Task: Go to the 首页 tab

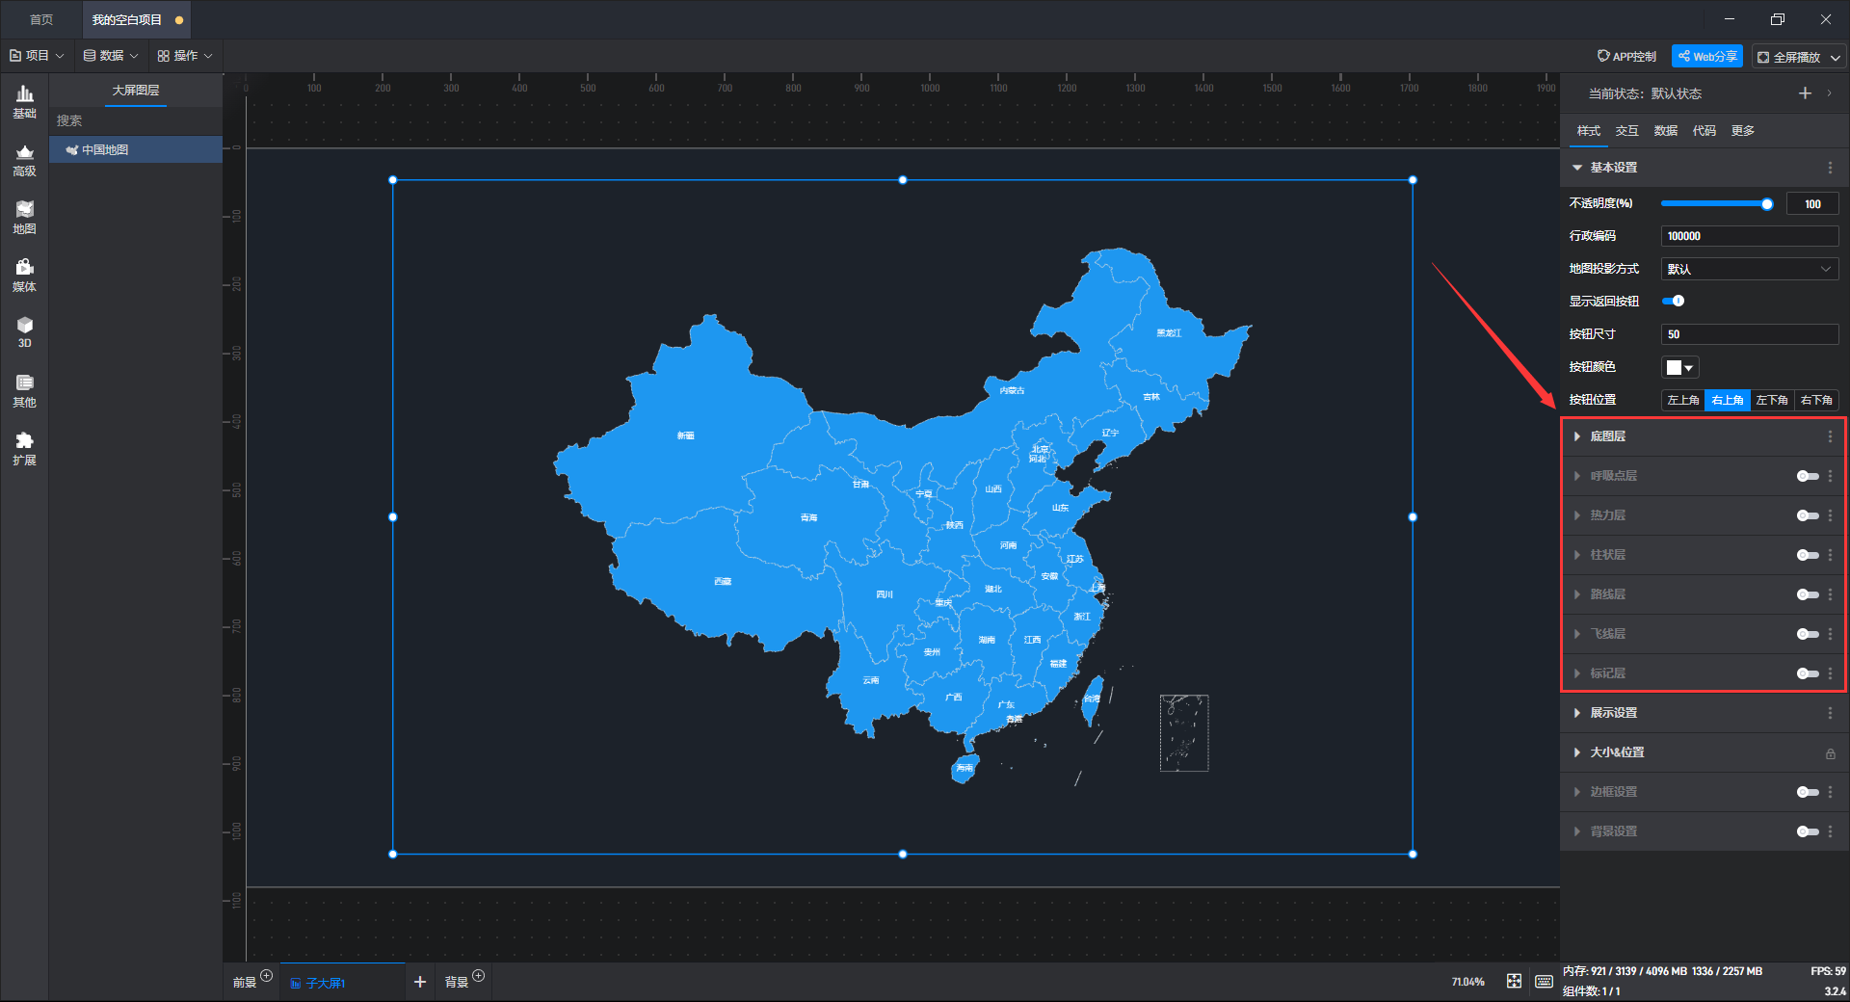Action: click(41, 19)
